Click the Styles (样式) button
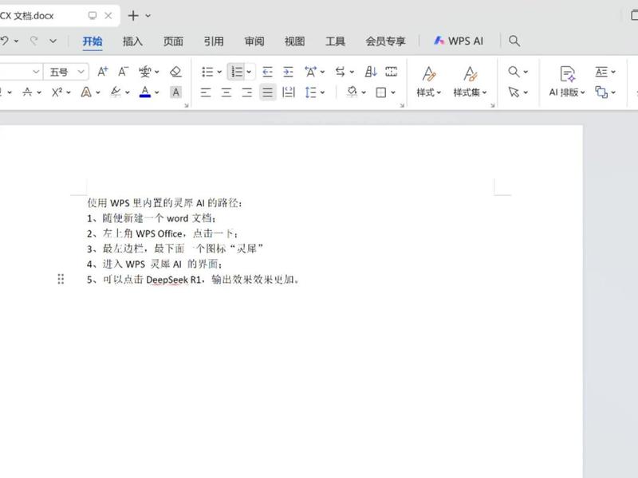Screen dimensions: 638x478 (428, 82)
